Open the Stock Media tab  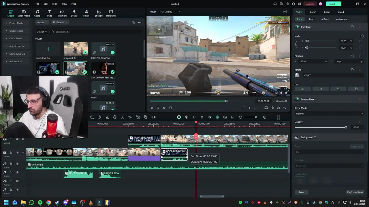point(24,14)
